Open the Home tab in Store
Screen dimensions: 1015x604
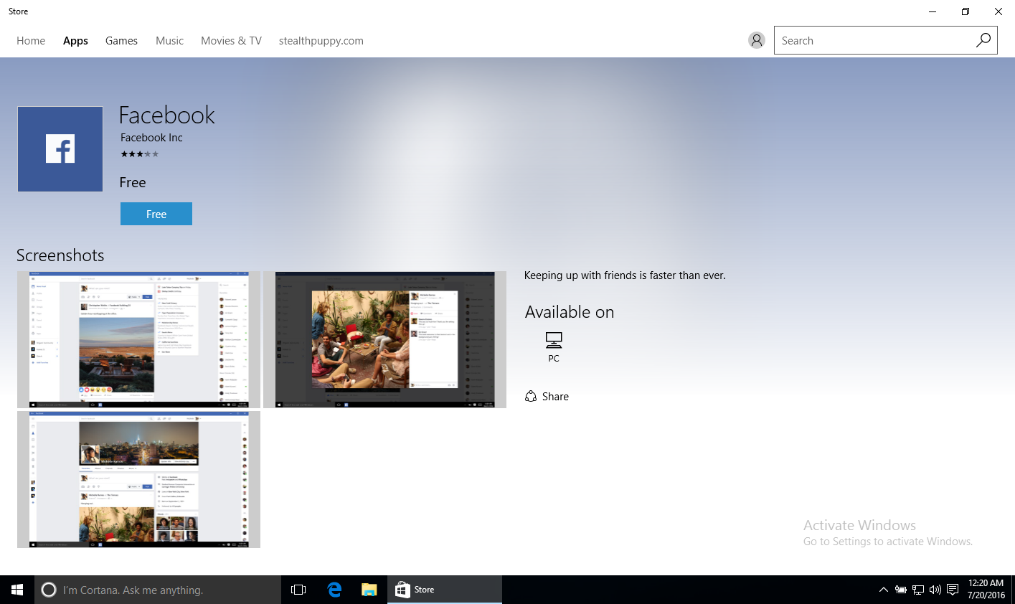(x=31, y=41)
